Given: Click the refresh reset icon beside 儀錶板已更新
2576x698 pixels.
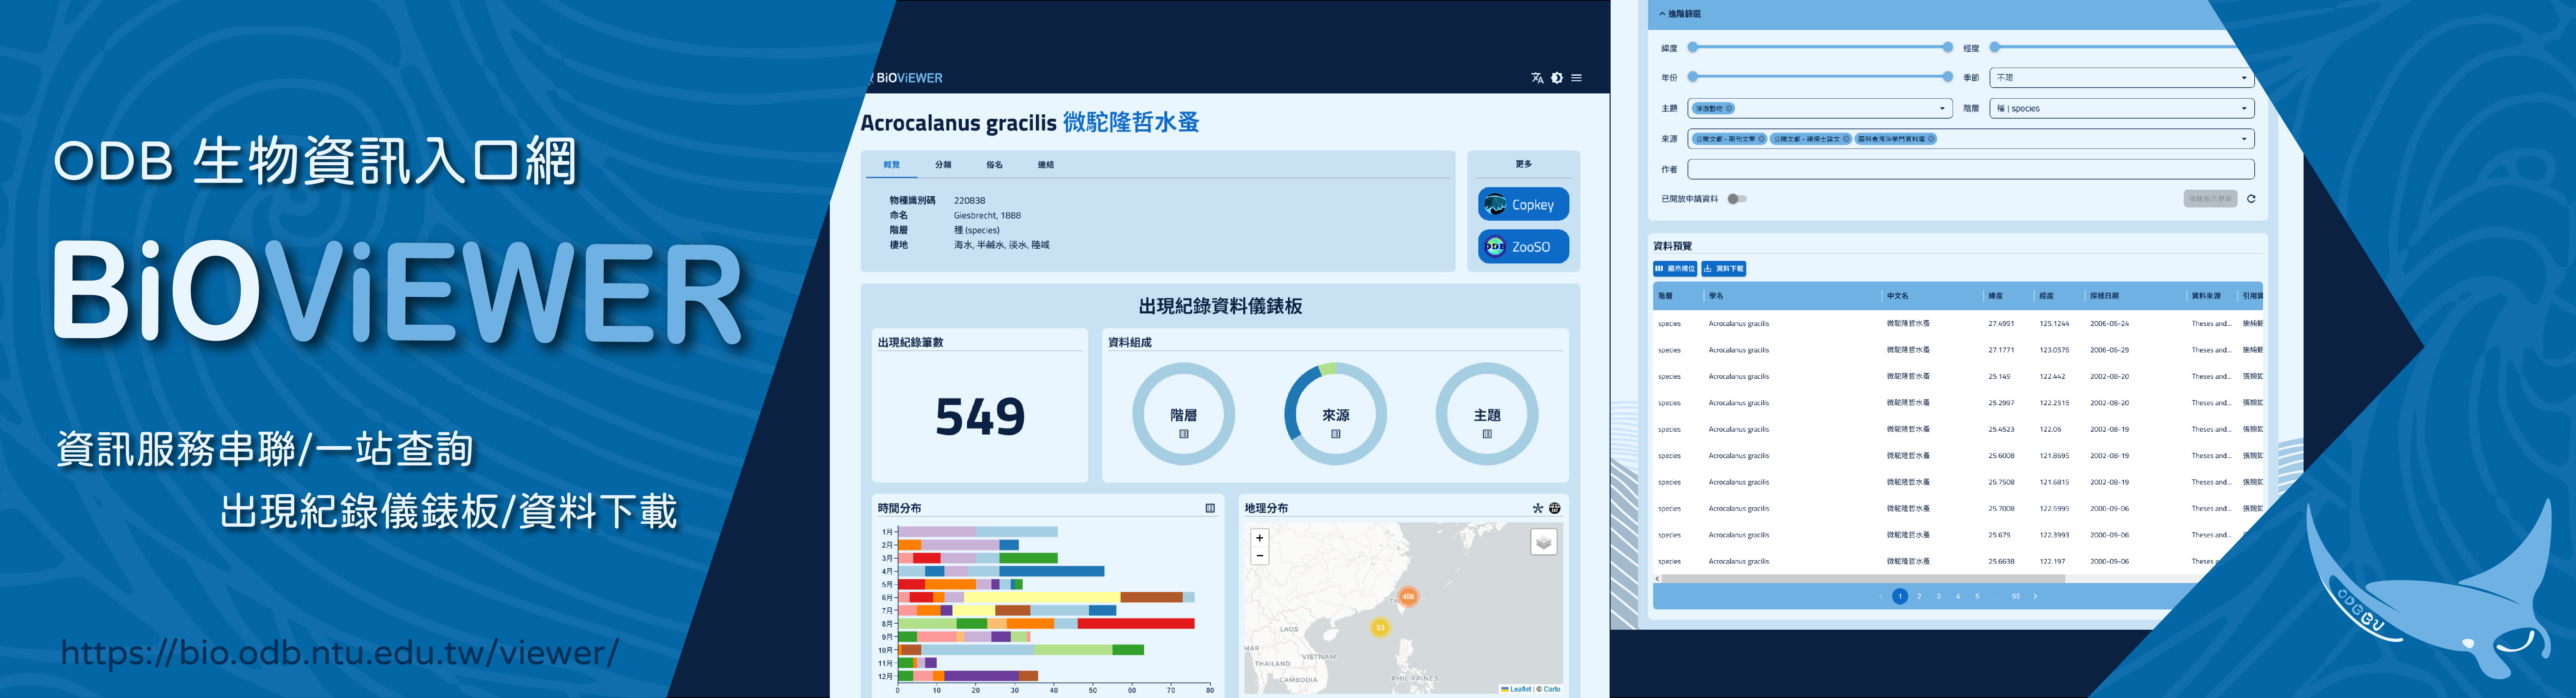Looking at the screenshot, I should coord(2251,199).
